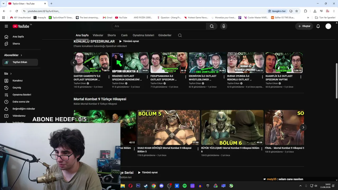Screen dimensions: 338x190
Task: Expand the Siz section
Action: click(8, 74)
